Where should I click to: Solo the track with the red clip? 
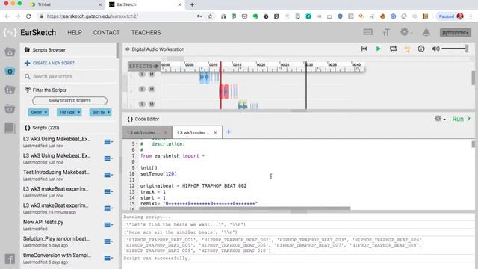coord(142,89)
